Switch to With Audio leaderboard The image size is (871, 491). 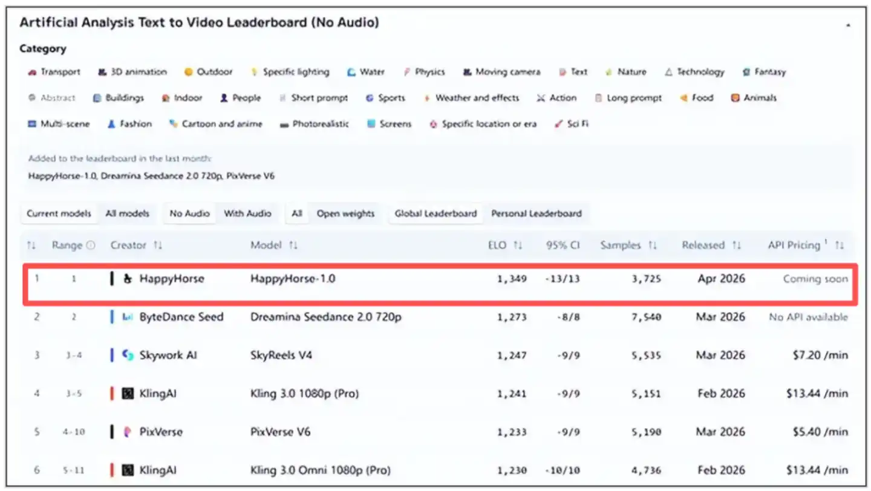tap(247, 213)
